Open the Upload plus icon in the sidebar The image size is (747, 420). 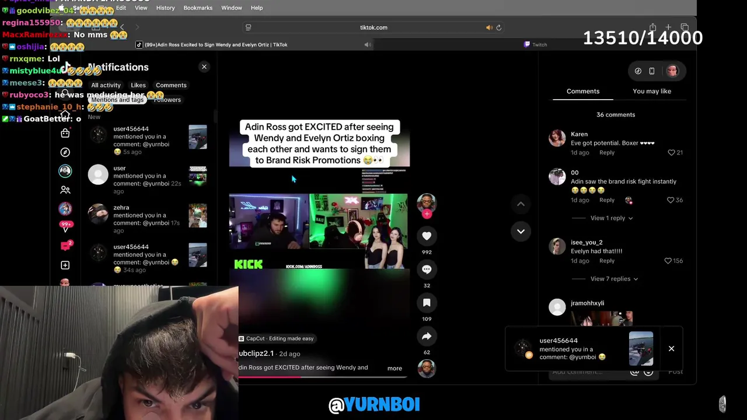(65, 265)
